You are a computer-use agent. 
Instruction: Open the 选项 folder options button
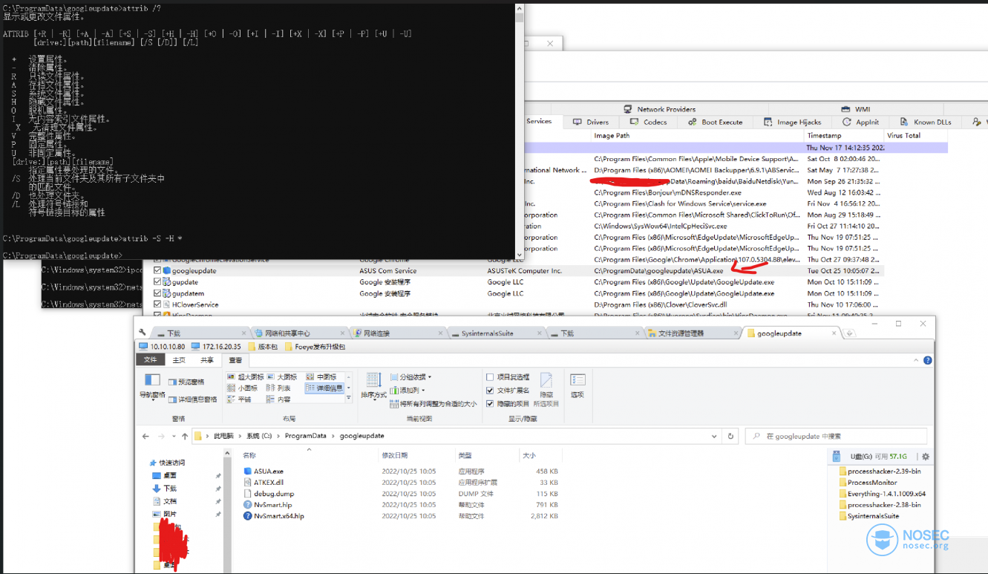[x=578, y=385]
